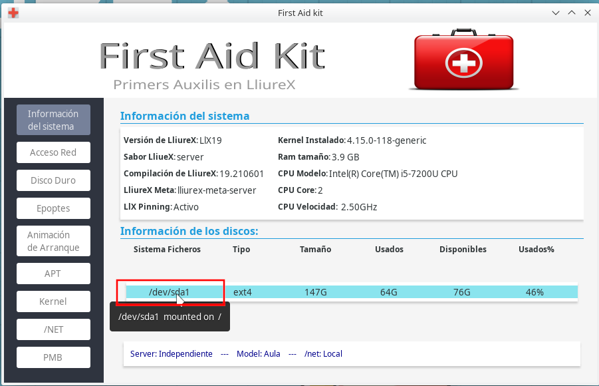
Task: Click the red cross app icon in titlebar
Action: tap(13, 13)
